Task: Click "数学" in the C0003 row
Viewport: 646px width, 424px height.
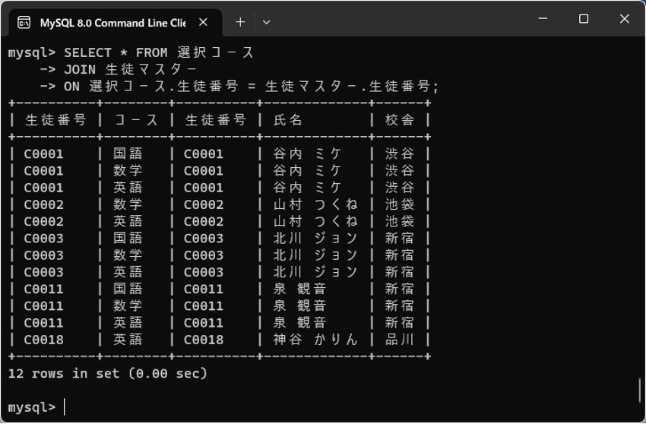Action: (x=128, y=255)
